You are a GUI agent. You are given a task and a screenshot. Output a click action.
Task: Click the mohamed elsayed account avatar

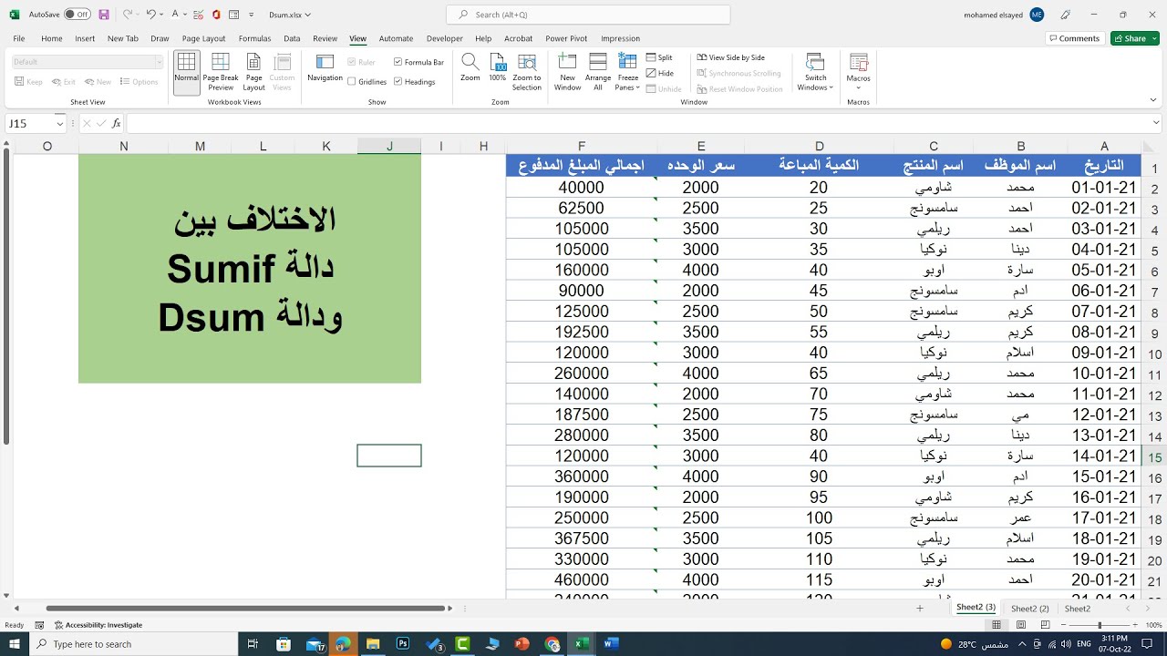click(x=1037, y=15)
